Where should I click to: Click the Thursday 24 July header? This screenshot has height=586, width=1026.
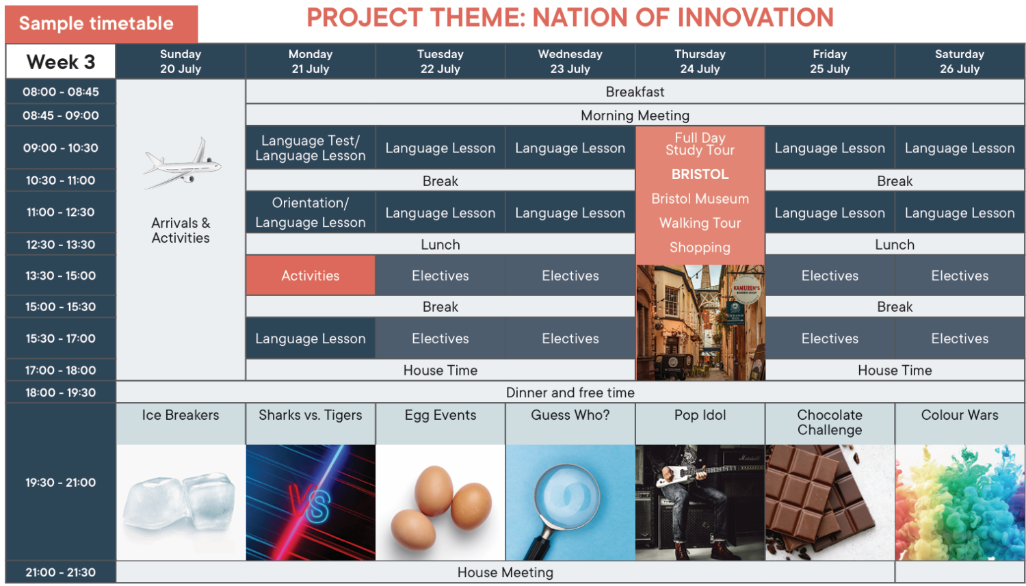(700, 62)
